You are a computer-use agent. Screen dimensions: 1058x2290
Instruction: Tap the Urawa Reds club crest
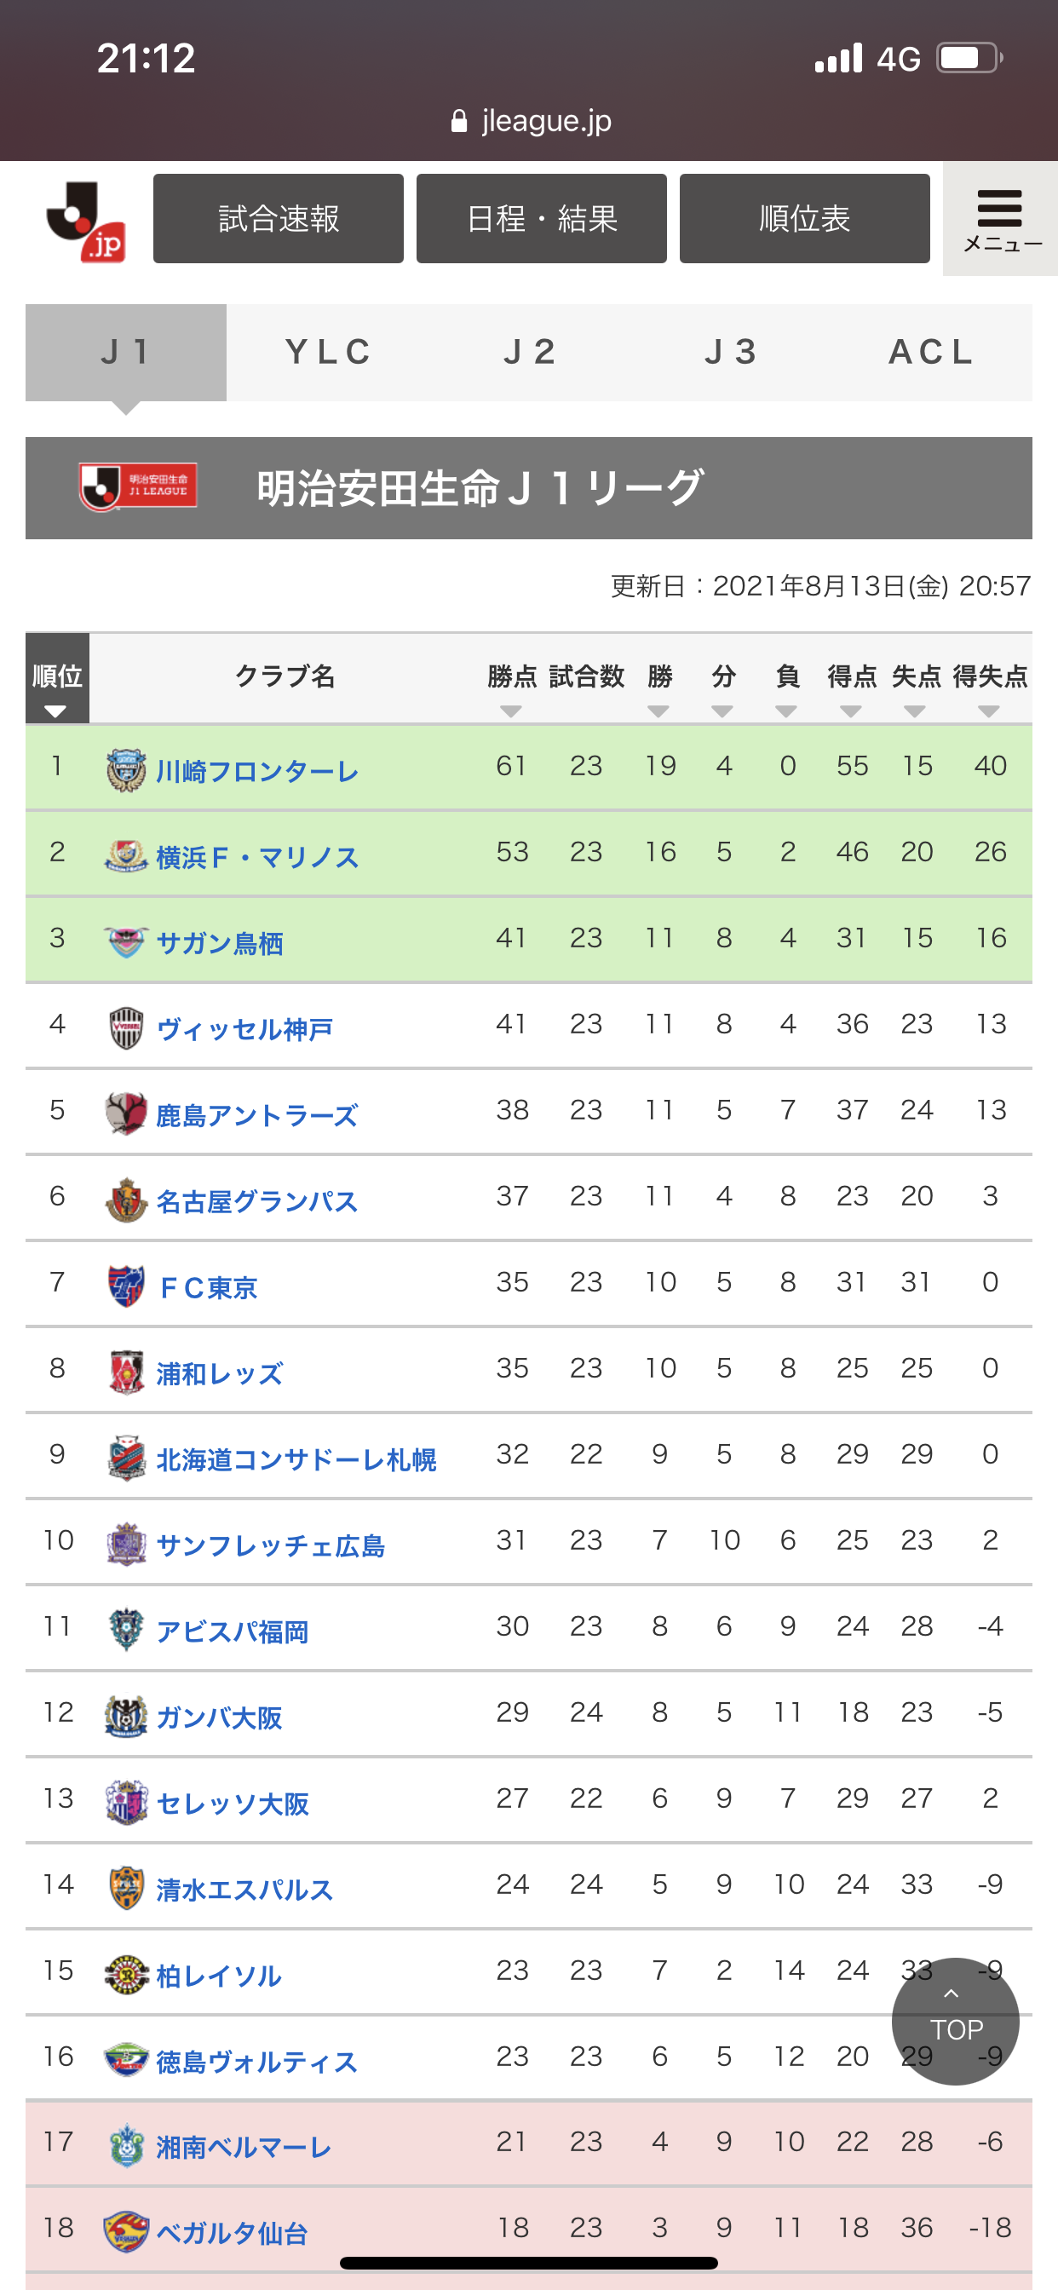tap(125, 1372)
